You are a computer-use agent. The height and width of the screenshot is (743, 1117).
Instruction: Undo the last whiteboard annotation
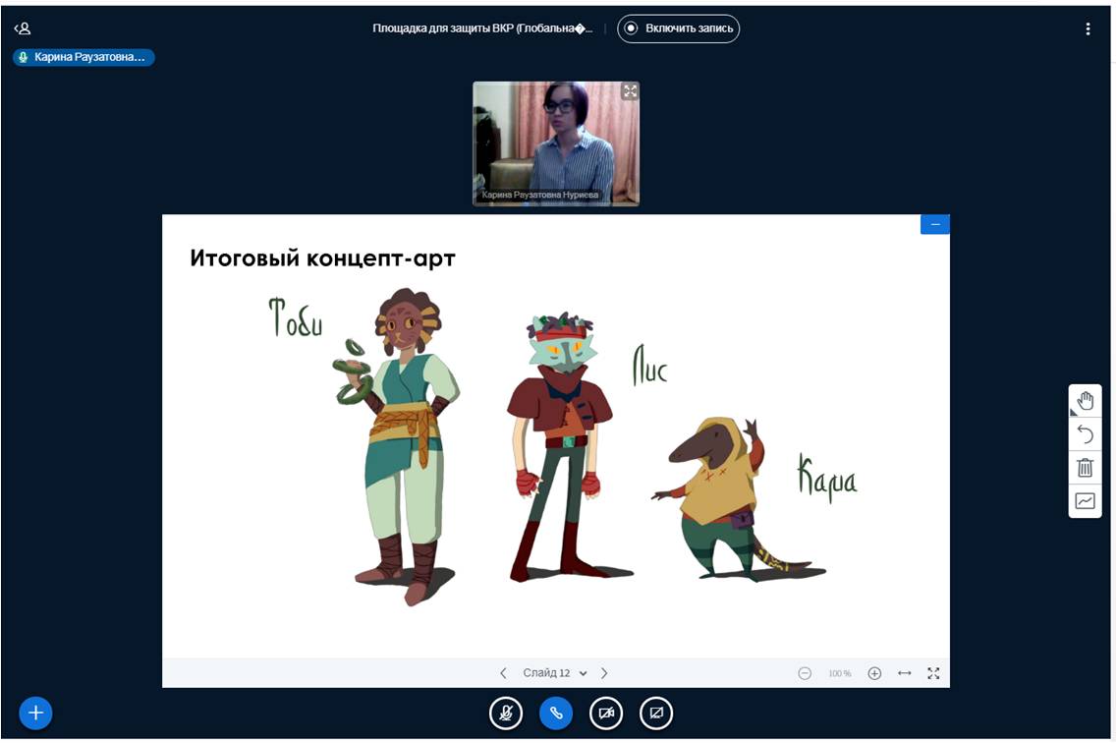click(1085, 434)
